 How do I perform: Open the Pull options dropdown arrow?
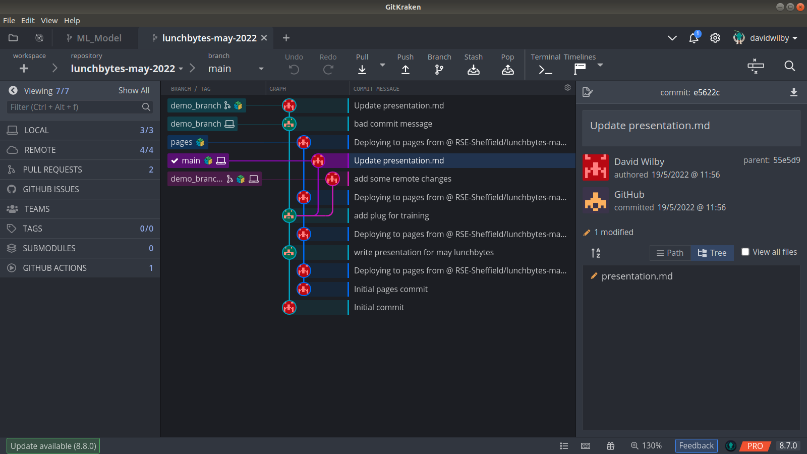pos(382,65)
